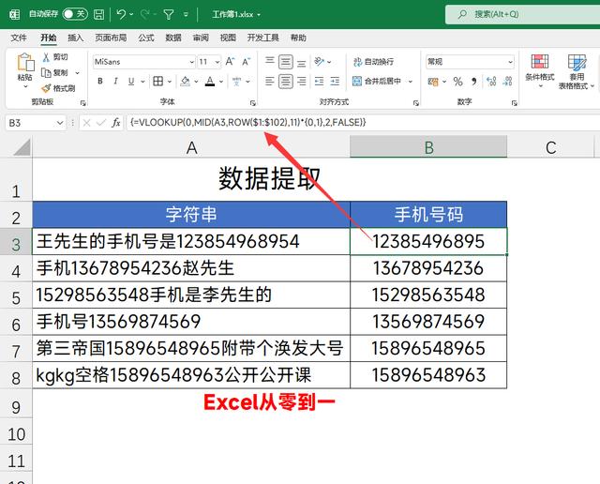Click the select-all corner triangle

(22, 148)
